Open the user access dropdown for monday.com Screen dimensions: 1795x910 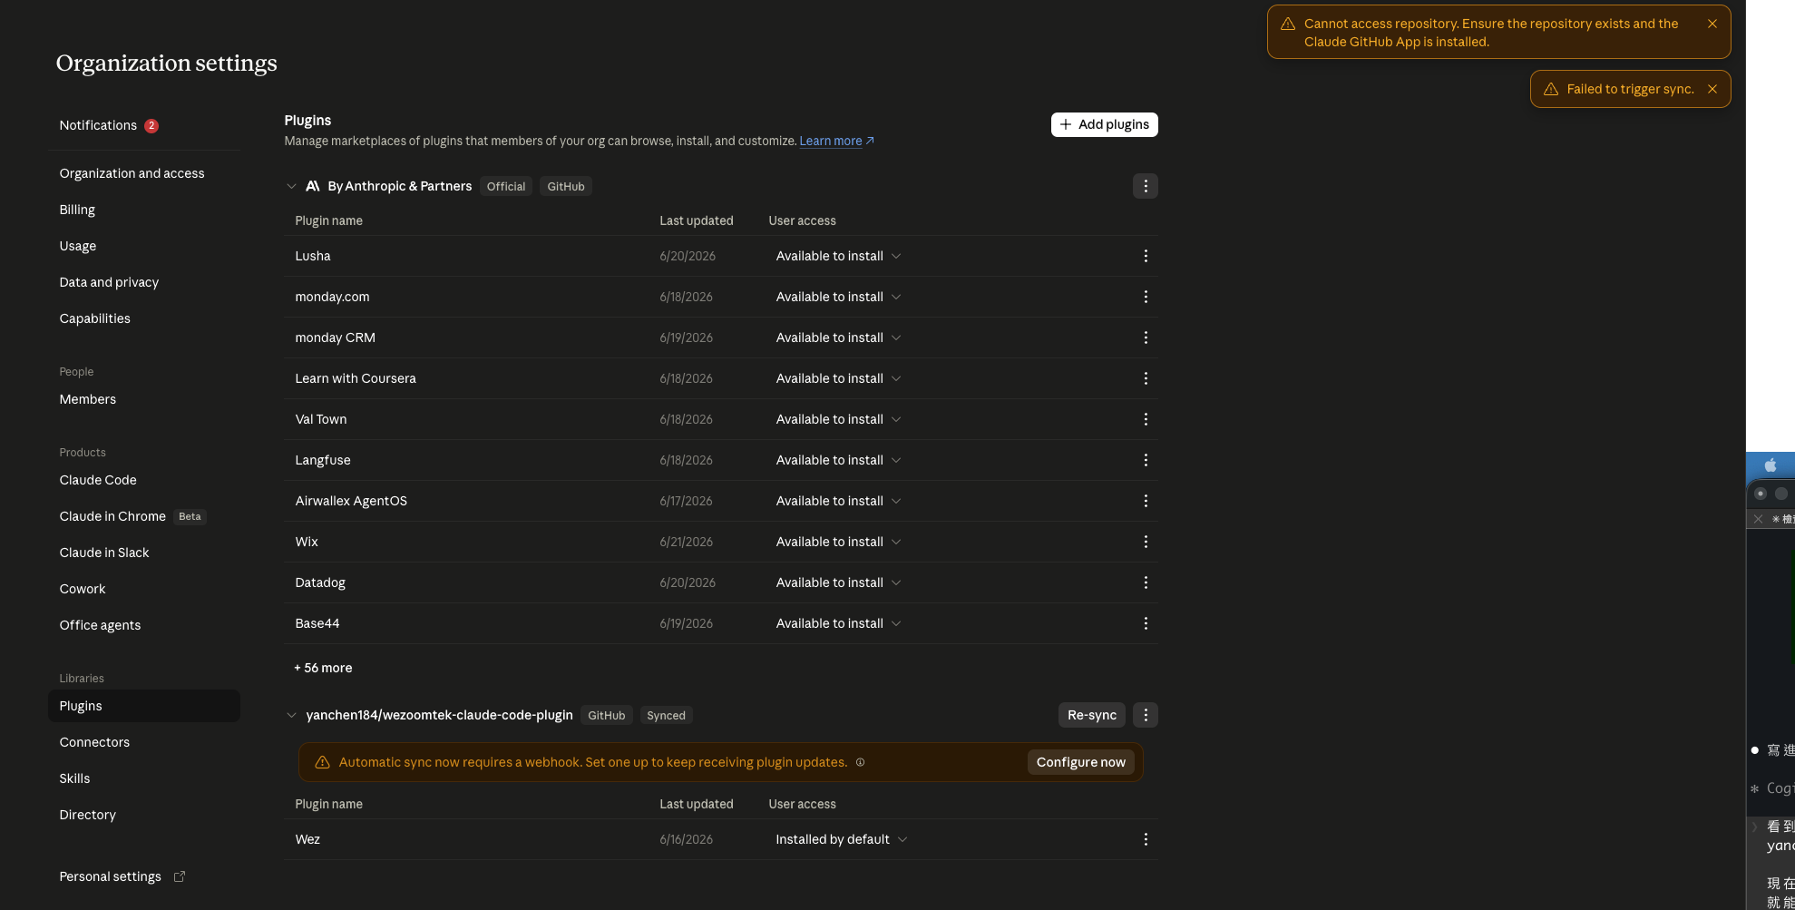pos(838,297)
